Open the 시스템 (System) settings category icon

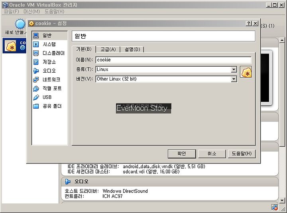point(36,44)
